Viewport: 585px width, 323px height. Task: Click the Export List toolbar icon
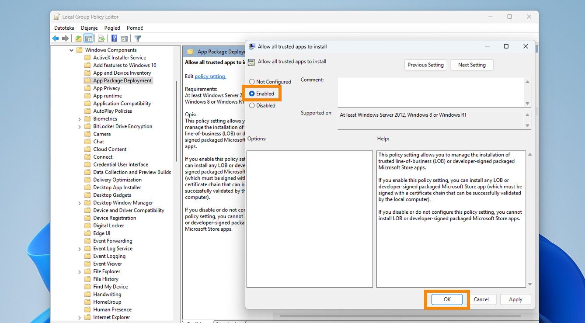(101, 38)
